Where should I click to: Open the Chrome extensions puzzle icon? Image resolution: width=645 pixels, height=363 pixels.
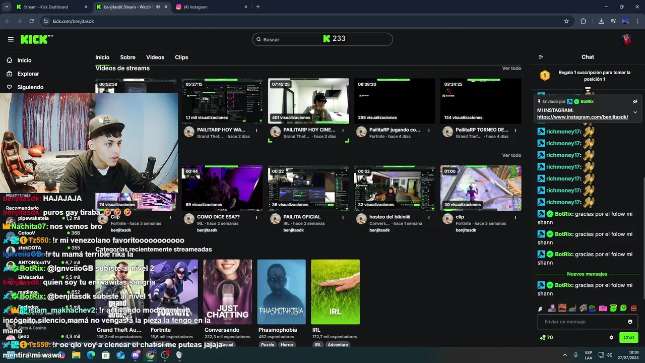click(584, 21)
